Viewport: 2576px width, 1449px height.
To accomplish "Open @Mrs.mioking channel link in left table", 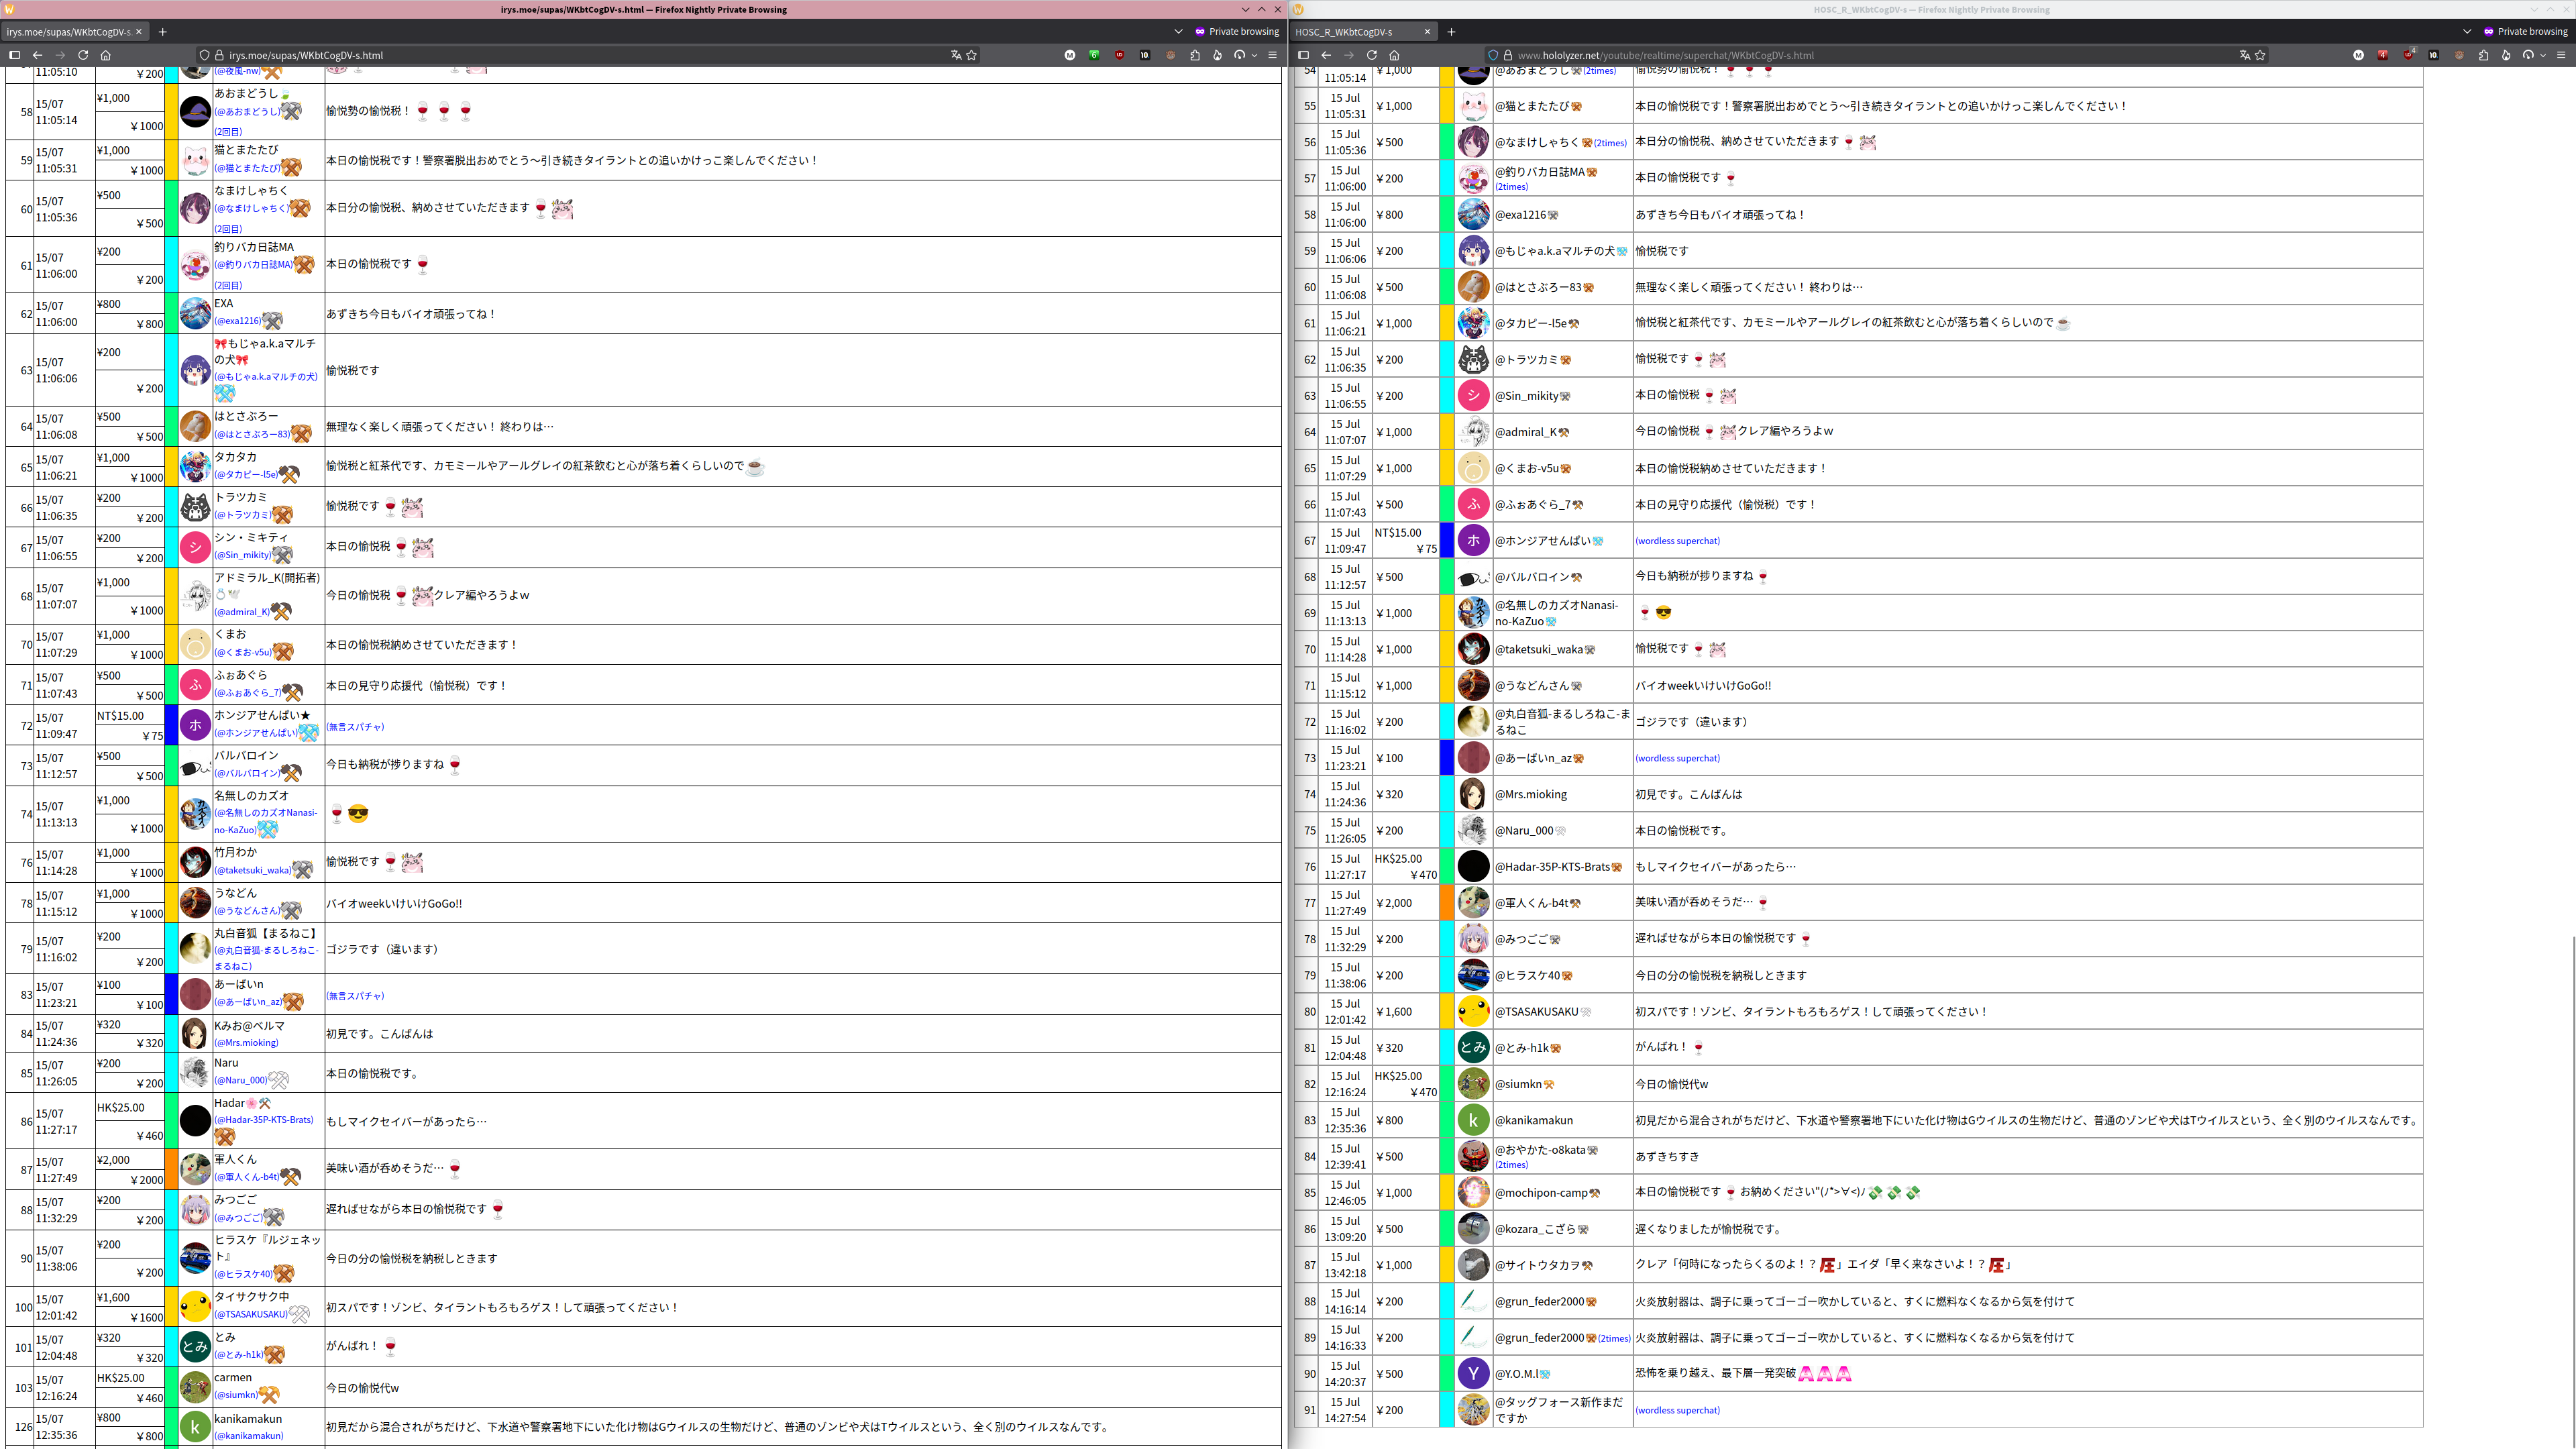I will [247, 1042].
